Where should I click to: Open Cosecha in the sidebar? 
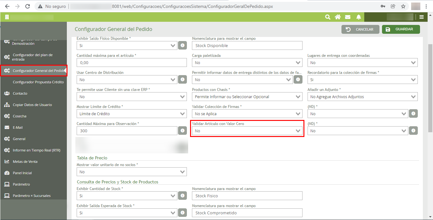coord(33,116)
